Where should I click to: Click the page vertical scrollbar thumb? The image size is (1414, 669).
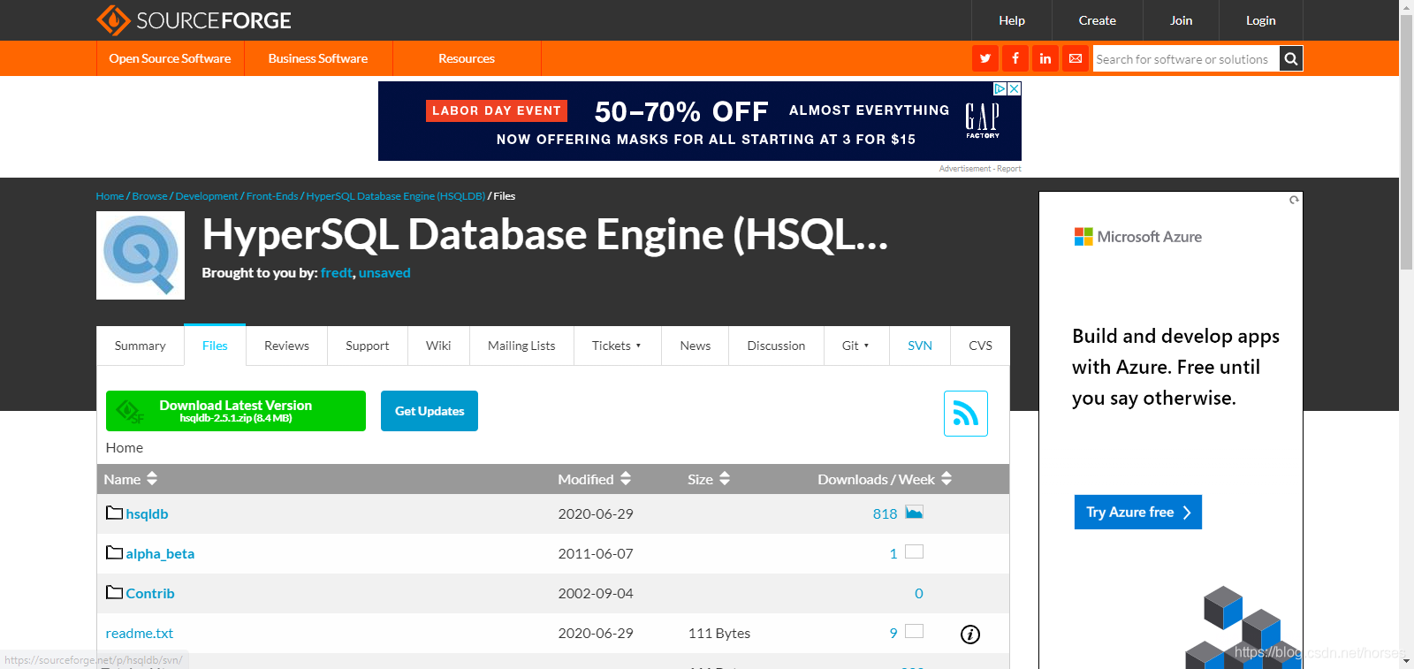tap(1406, 141)
